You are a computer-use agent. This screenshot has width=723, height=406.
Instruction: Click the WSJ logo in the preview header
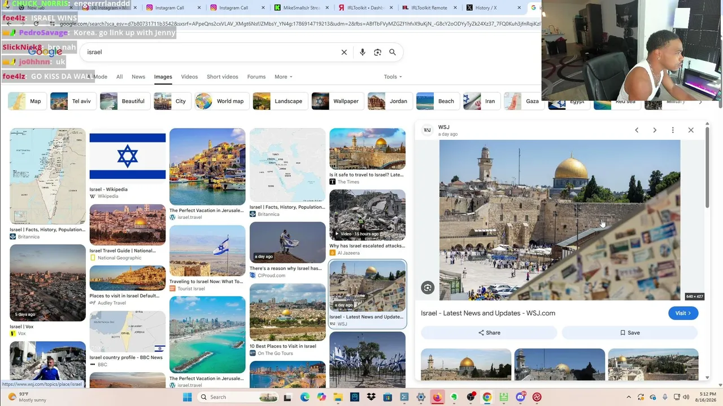point(427,130)
